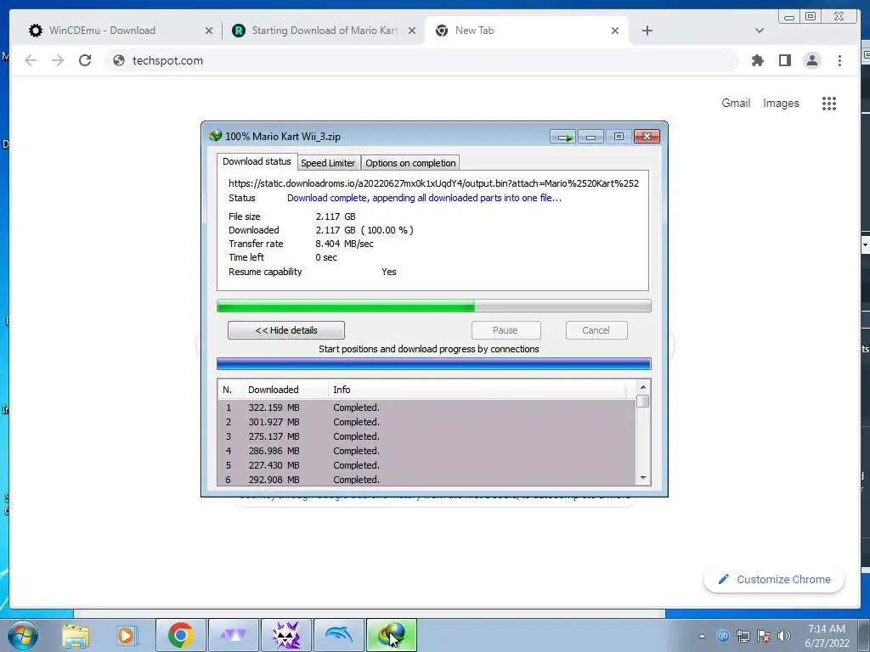Screen dimensions: 870x652
Task: Go forward with Chrome forward arrow
Action: (58, 60)
